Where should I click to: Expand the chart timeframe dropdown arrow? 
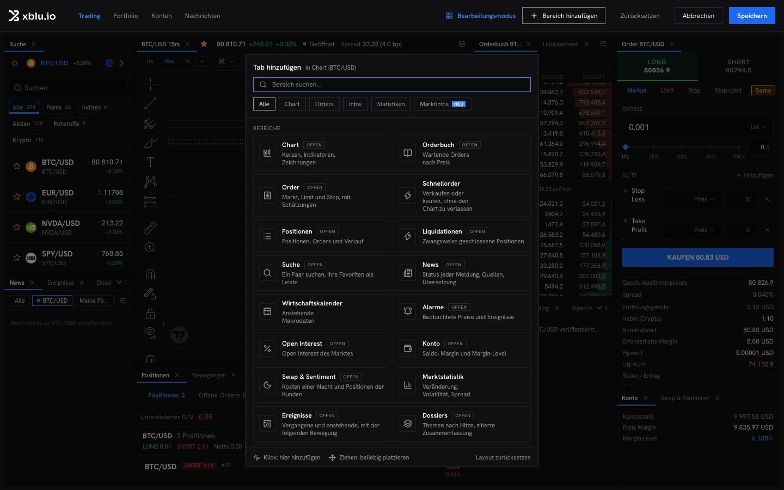tap(202, 62)
